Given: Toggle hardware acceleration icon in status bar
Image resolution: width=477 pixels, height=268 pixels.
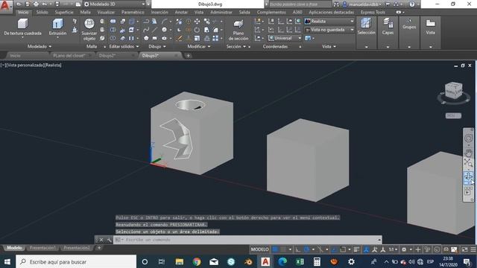Looking at the screenshot, I should click(x=437, y=249).
